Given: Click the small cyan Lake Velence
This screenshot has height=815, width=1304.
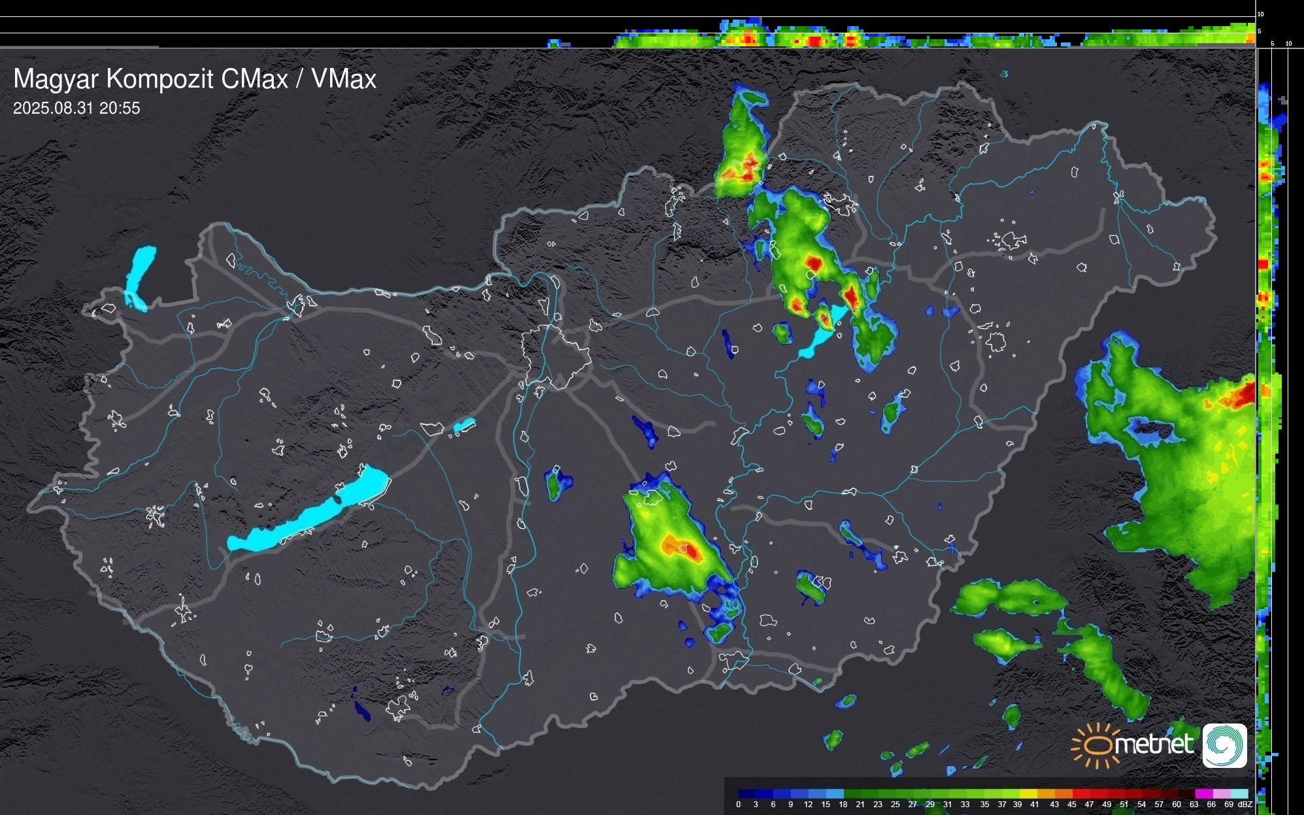Looking at the screenshot, I should tap(463, 426).
